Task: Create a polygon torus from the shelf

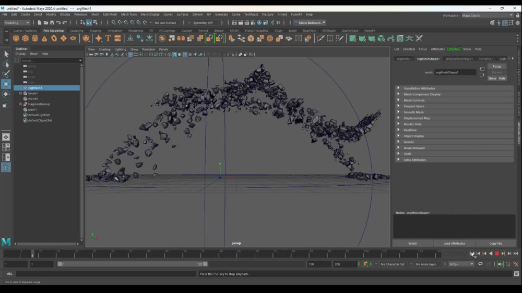Action: (x=54, y=39)
